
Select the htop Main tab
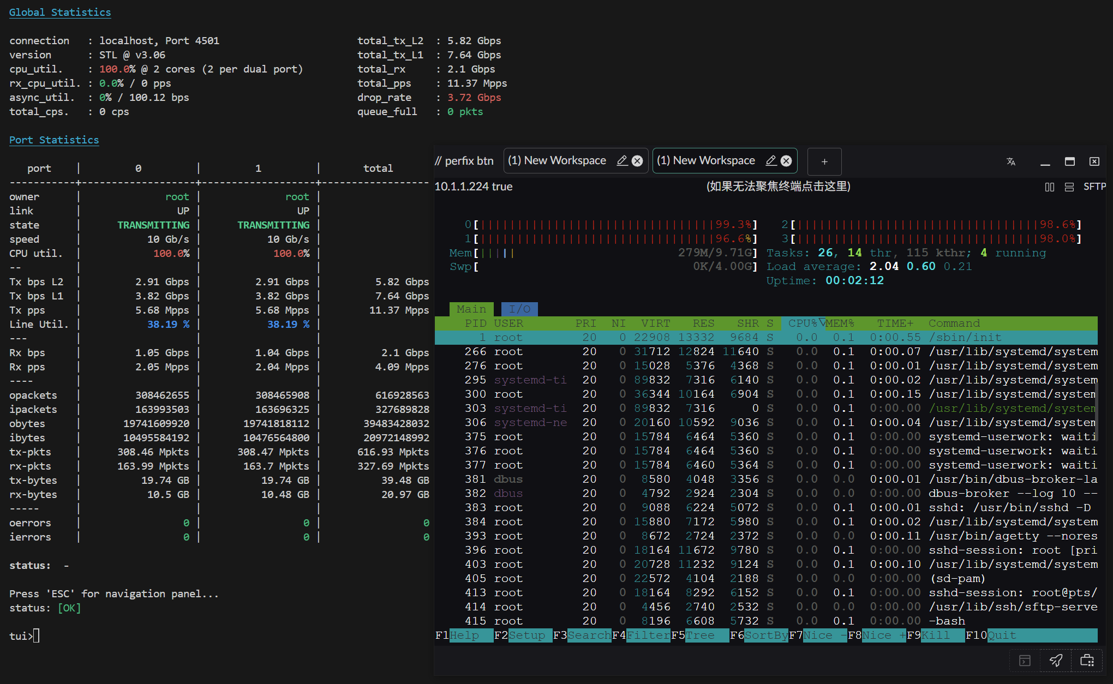point(471,309)
